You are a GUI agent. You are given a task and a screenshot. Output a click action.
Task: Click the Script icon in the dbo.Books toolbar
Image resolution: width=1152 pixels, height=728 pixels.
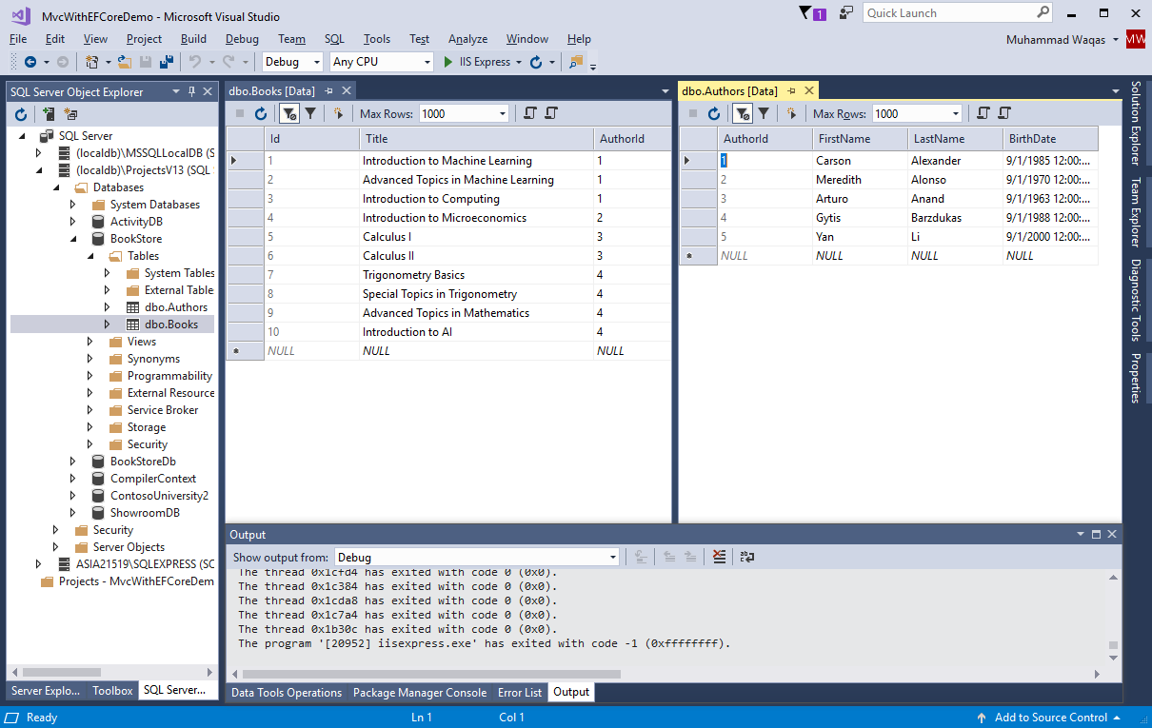point(530,113)
